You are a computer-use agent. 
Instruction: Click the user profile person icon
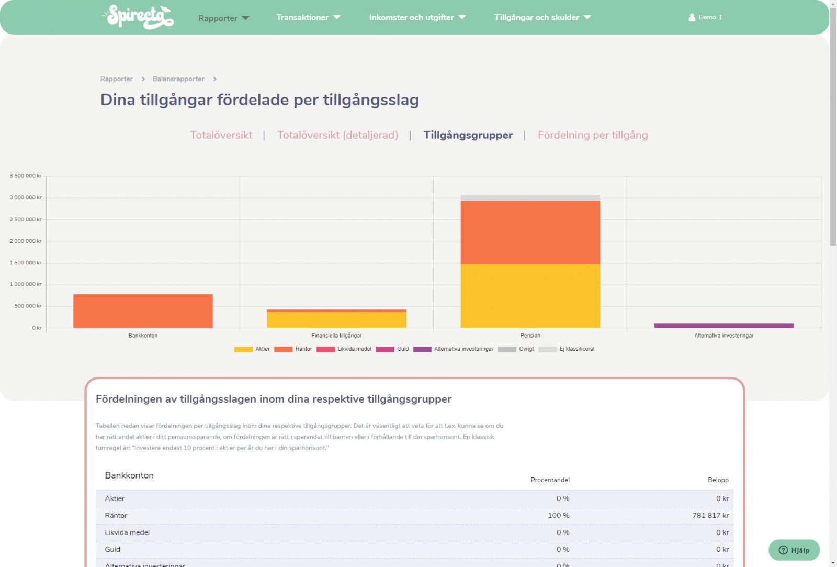692,17
